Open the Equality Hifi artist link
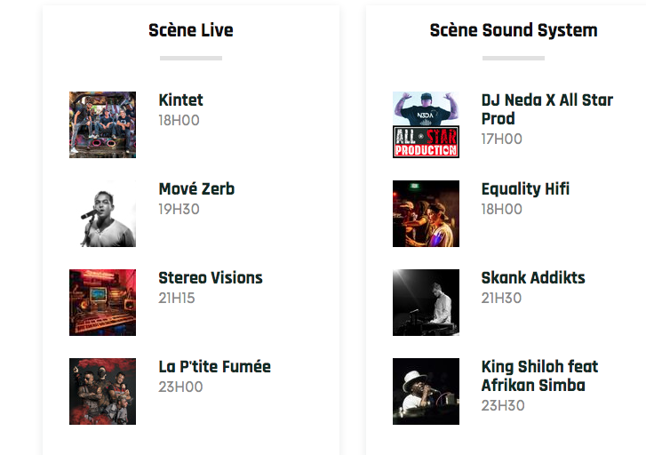 click(525, 189)
